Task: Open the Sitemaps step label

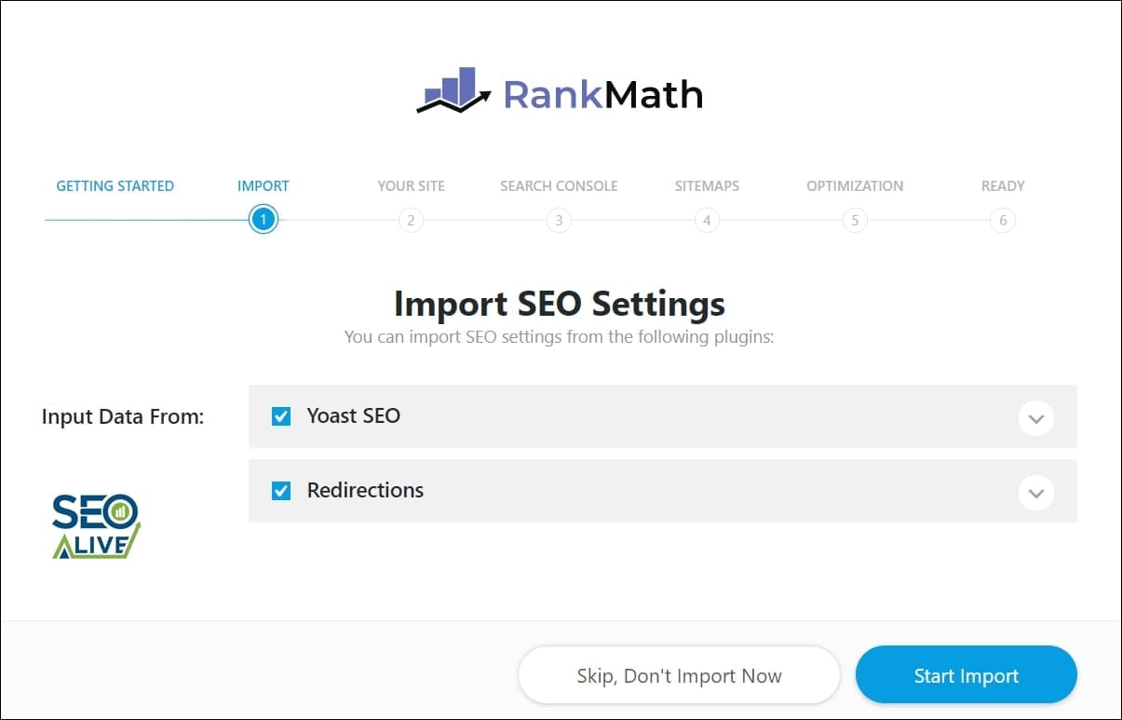Action: (x=707, y=185)
